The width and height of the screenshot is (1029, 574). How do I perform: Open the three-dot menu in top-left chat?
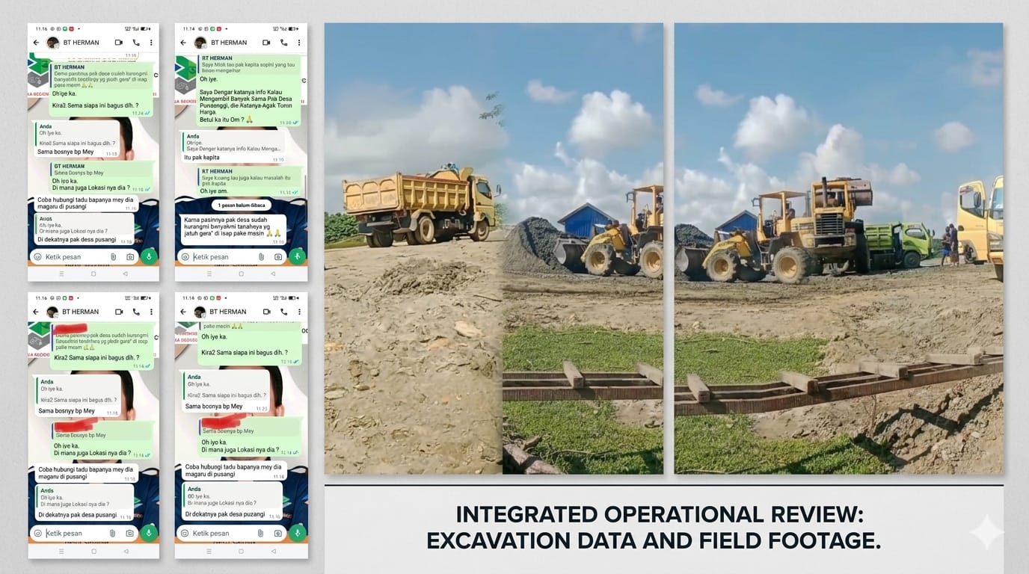coord(152,43)
